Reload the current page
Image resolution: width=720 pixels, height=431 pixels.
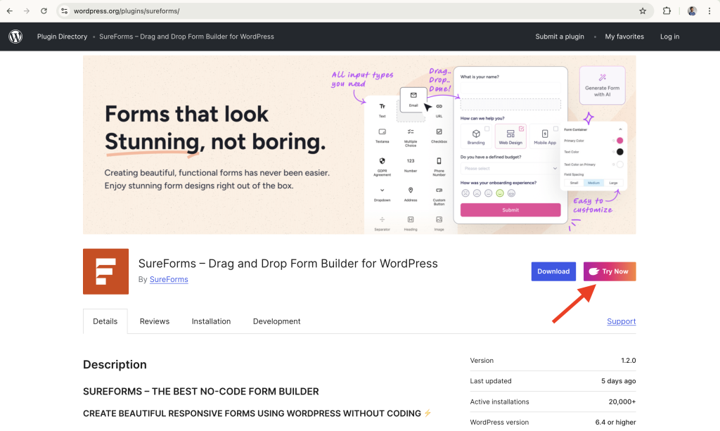44,11
